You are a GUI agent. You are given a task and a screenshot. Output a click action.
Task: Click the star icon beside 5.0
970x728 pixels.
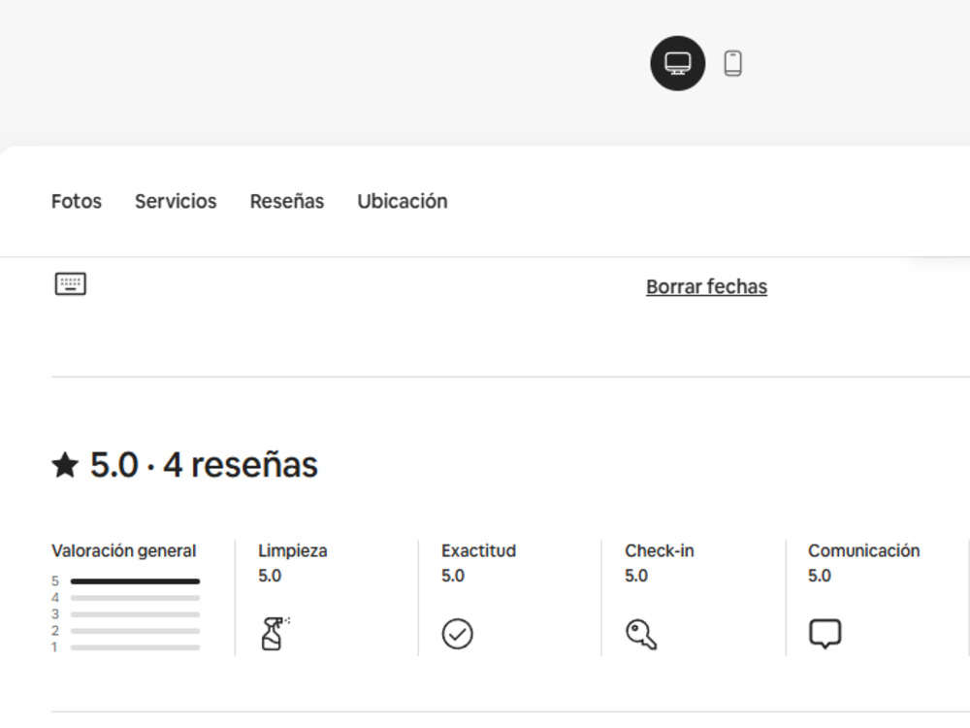click(x=65, y=465)
